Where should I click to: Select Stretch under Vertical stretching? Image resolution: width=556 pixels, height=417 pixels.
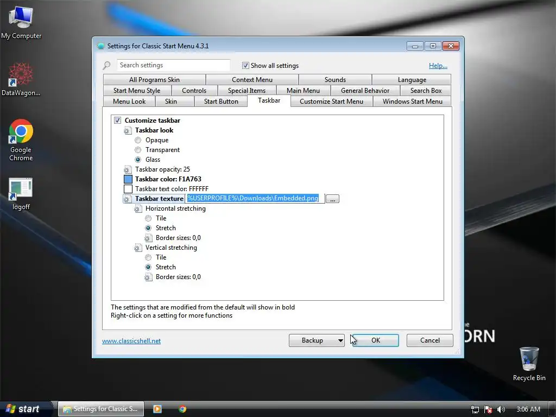pyautogui.click(x=148, y=267)
